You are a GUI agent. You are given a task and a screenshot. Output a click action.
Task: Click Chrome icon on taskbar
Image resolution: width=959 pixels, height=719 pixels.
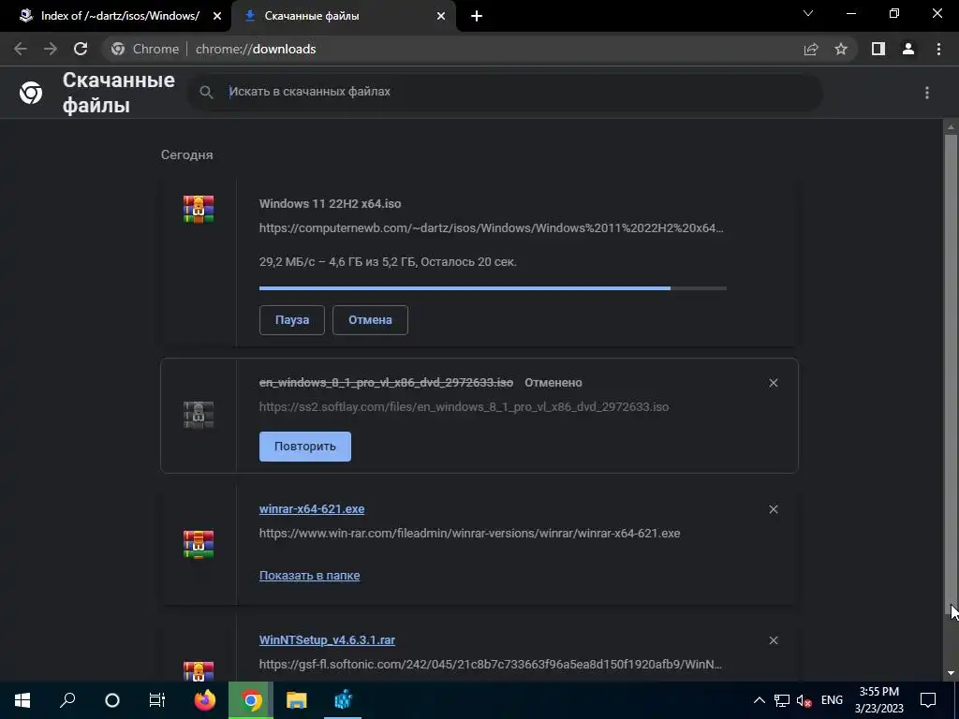tap(251, 700)
